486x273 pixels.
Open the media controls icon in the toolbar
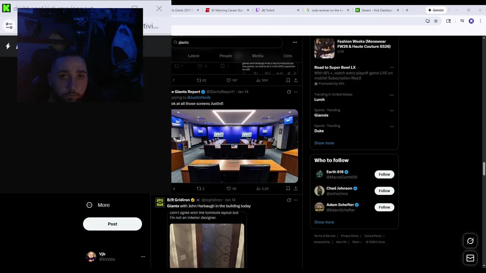coord(462,21)
